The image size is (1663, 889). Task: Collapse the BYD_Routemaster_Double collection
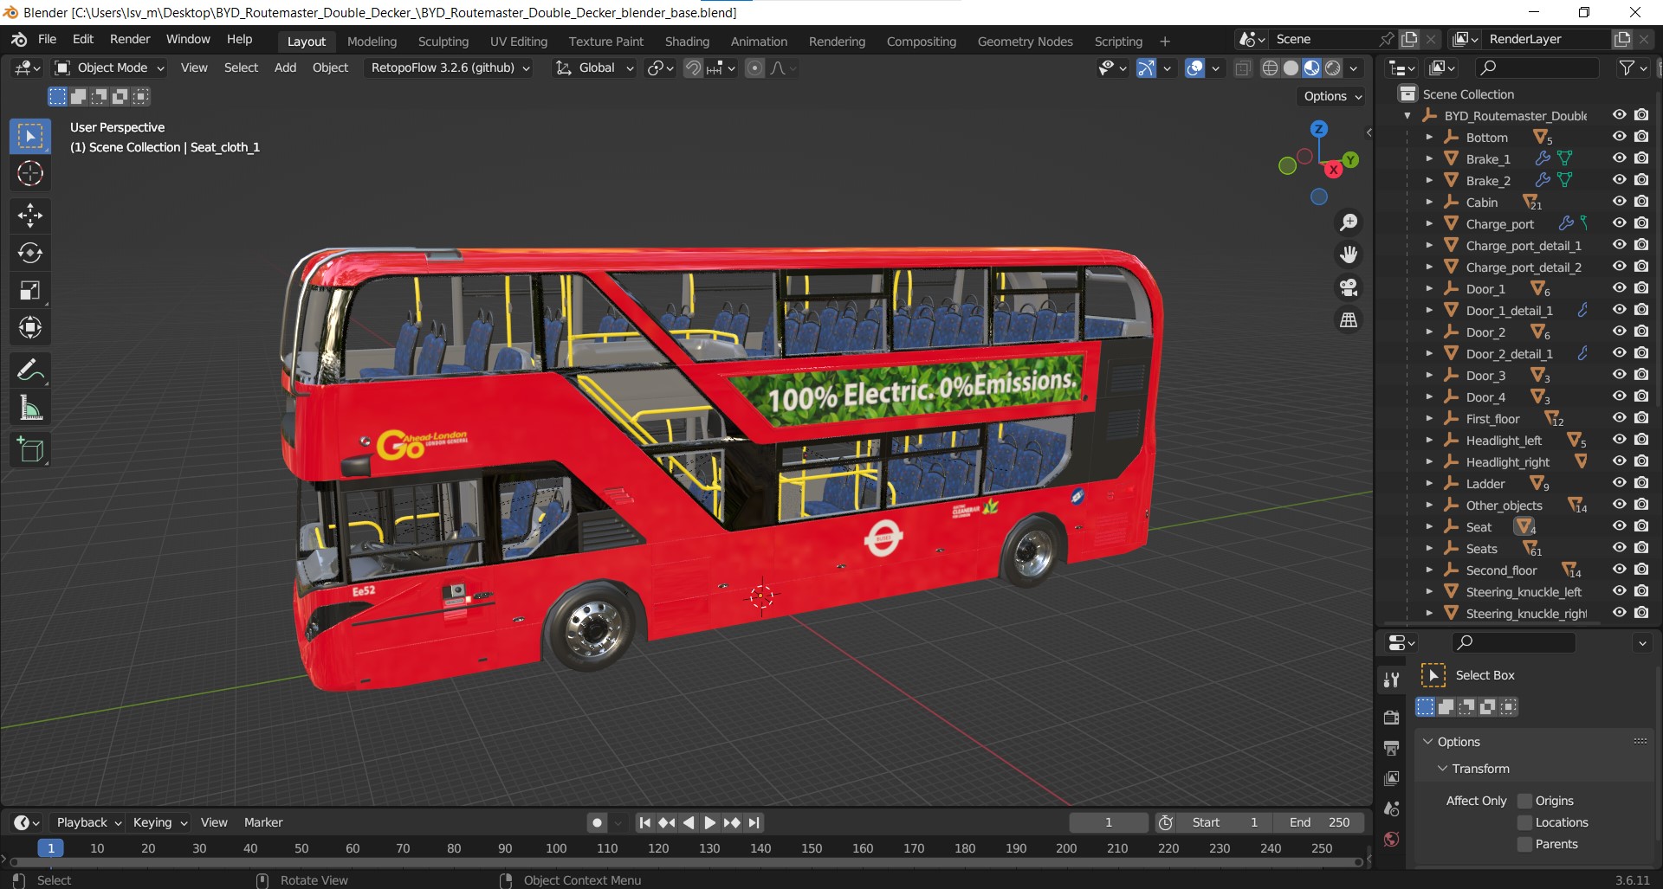point(1407,116)
